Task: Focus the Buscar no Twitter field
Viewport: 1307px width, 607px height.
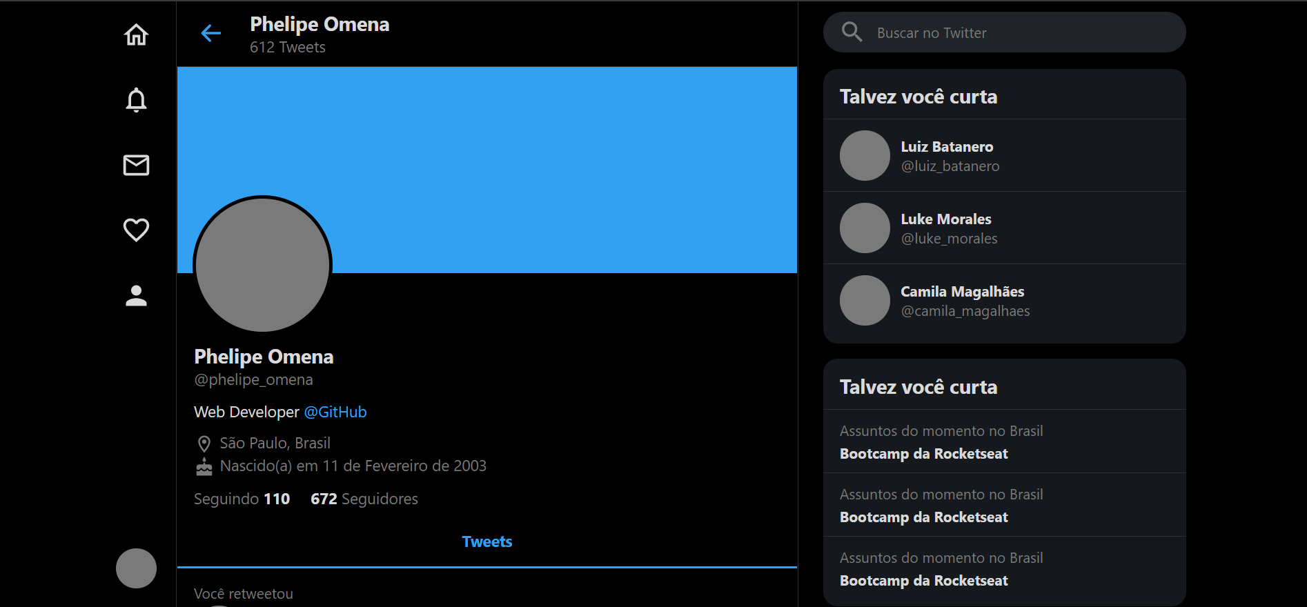Action: tap(1004, 32)
